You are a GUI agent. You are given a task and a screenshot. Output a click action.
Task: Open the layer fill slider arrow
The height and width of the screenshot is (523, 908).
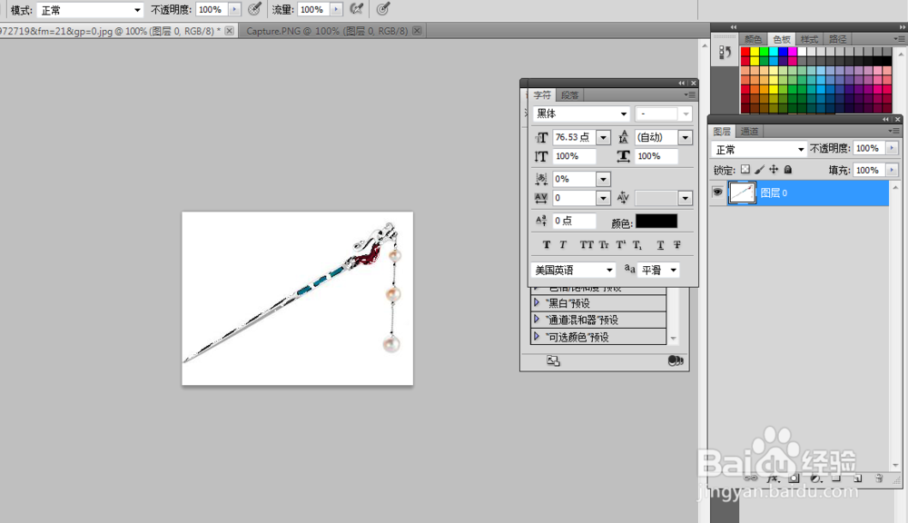892,171
